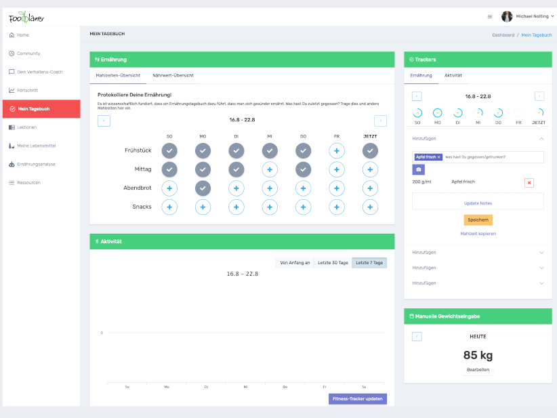
Task: Open Community from the sidebar
Action: point(28,53)
